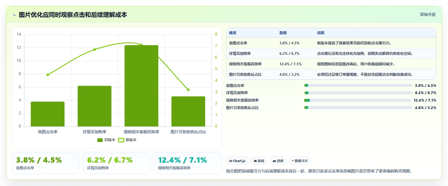
Task: Click the 维度 table column header
Action: [x=233, y=33]
